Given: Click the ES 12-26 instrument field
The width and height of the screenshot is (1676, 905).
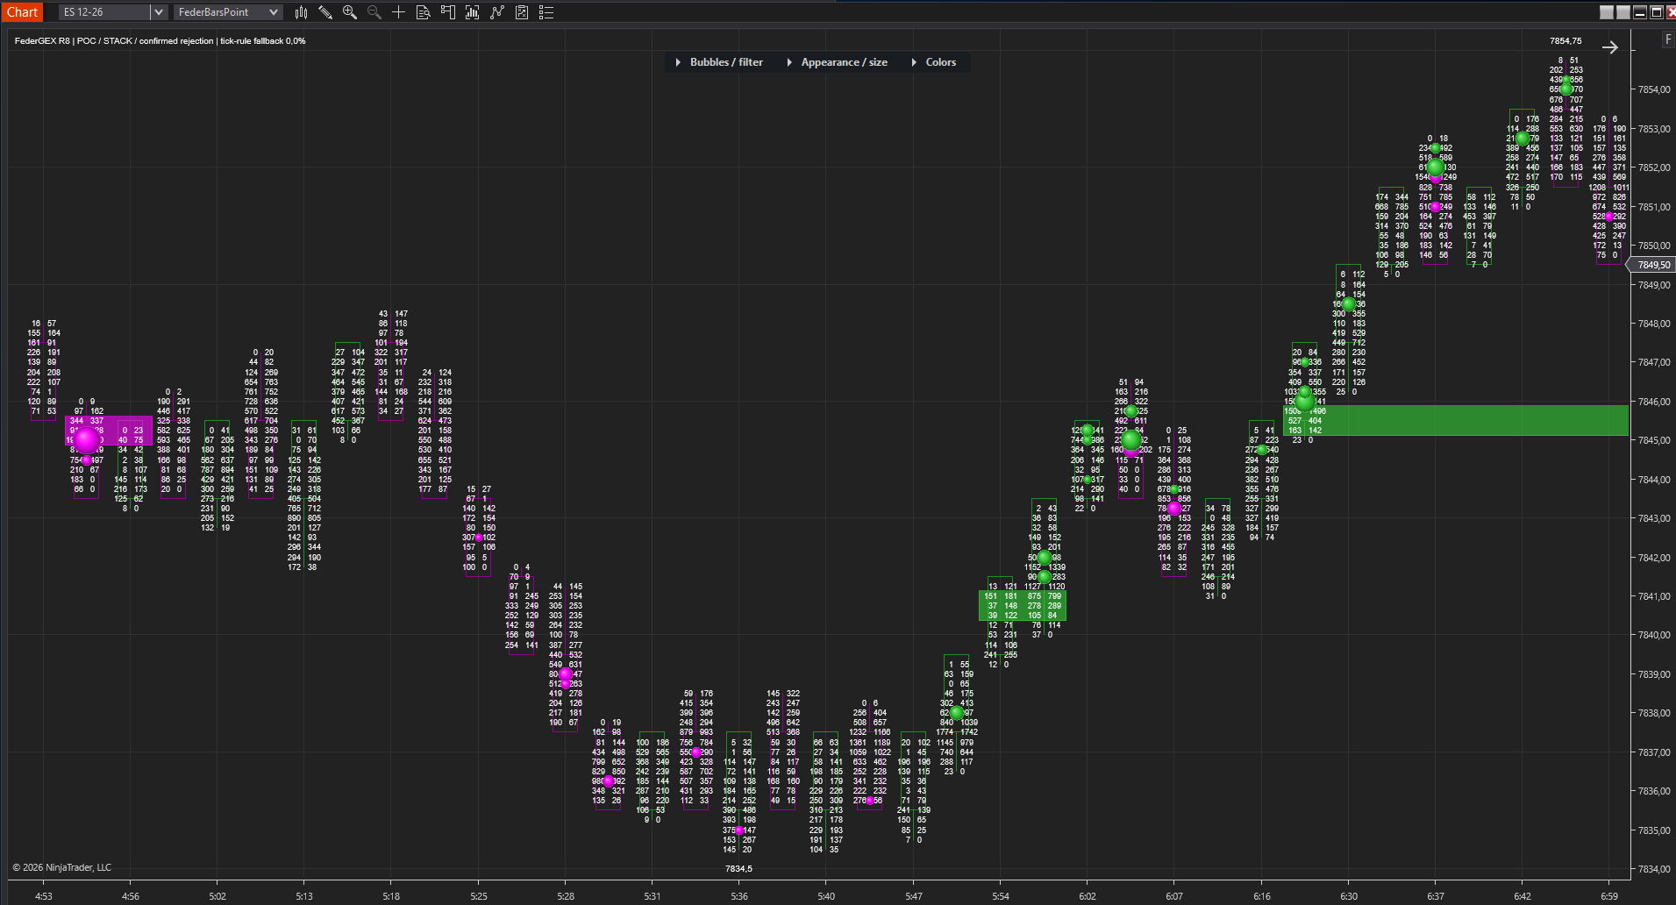Looking at the screenshot, I should coord(104,12).
